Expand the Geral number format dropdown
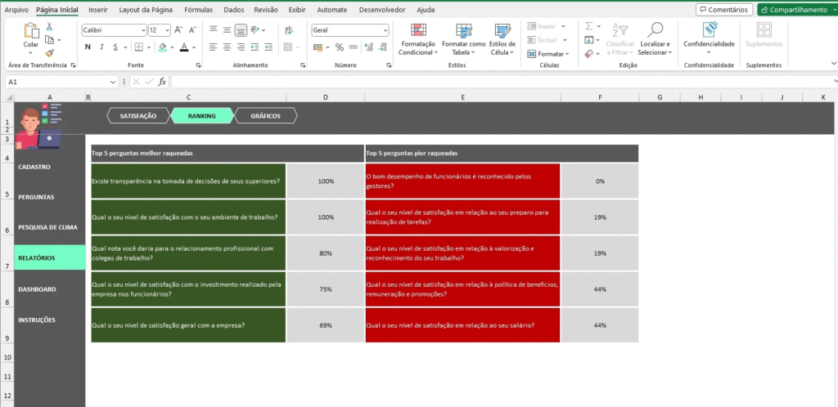 pyautogui.click(x=385, y=29)
